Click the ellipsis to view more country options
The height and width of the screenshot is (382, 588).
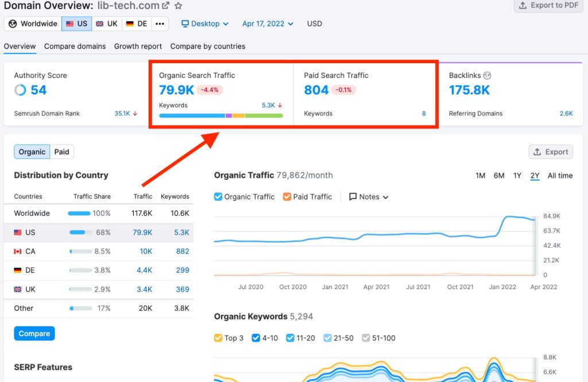(x=160, y=24)
